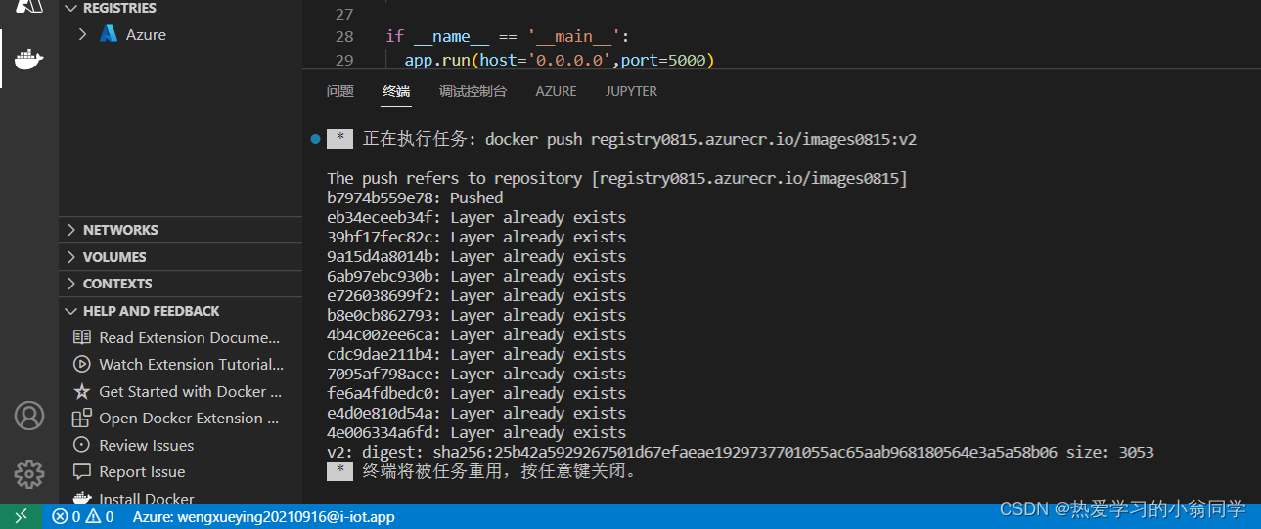Click the '终端将被任务重用' terminal message
This screenshot has width=1261, height=529.
coord(500,471)
